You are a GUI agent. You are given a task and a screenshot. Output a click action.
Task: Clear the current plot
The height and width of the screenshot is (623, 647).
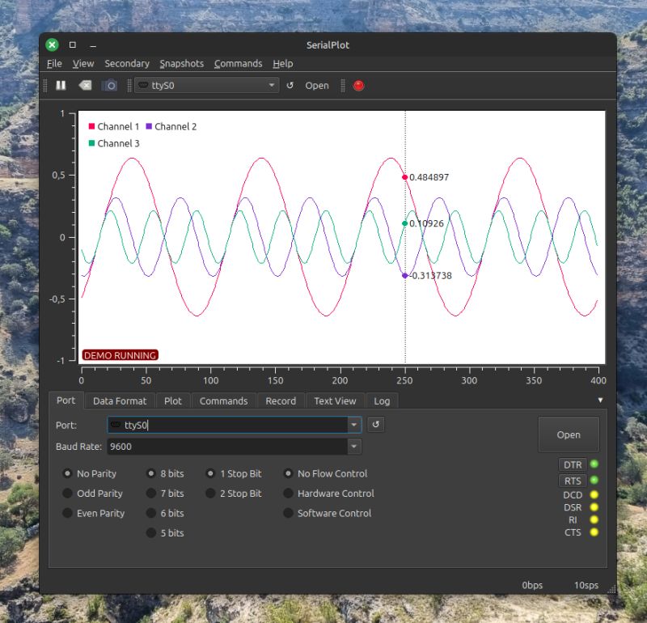[85, 85]
